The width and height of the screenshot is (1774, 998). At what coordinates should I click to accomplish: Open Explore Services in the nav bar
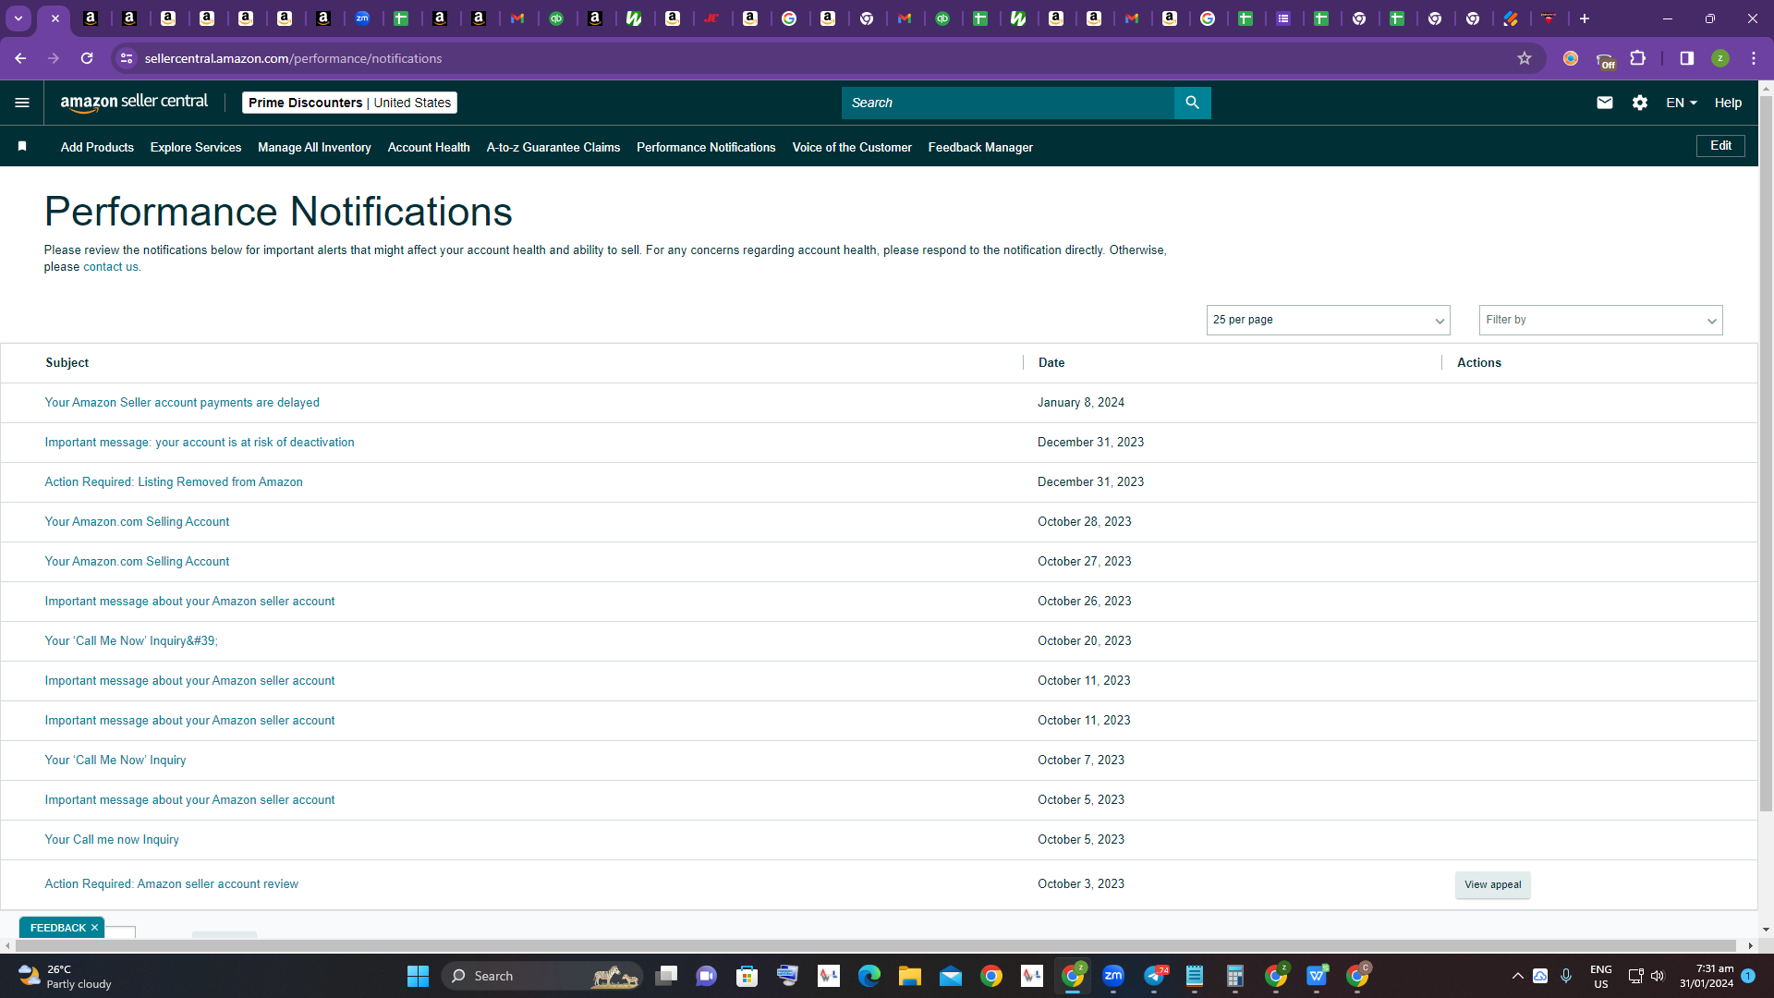(x=196, y=147)
